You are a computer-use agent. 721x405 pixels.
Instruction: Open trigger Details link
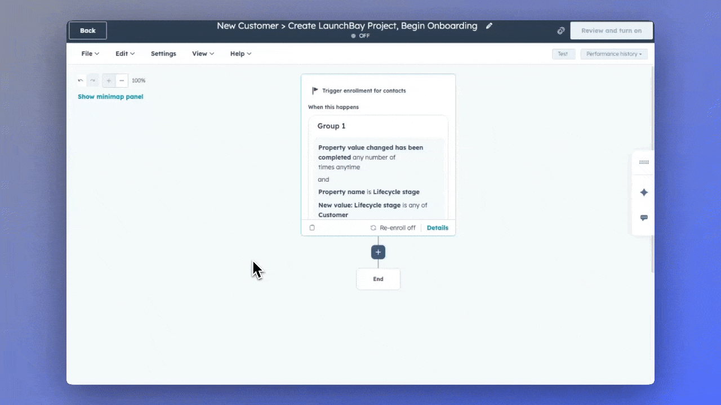coord(438,228)
